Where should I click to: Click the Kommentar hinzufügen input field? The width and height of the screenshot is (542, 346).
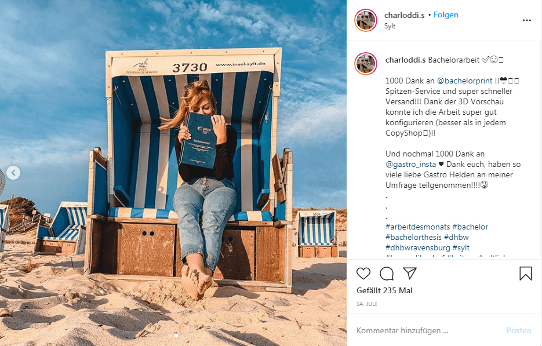point(428,330)
